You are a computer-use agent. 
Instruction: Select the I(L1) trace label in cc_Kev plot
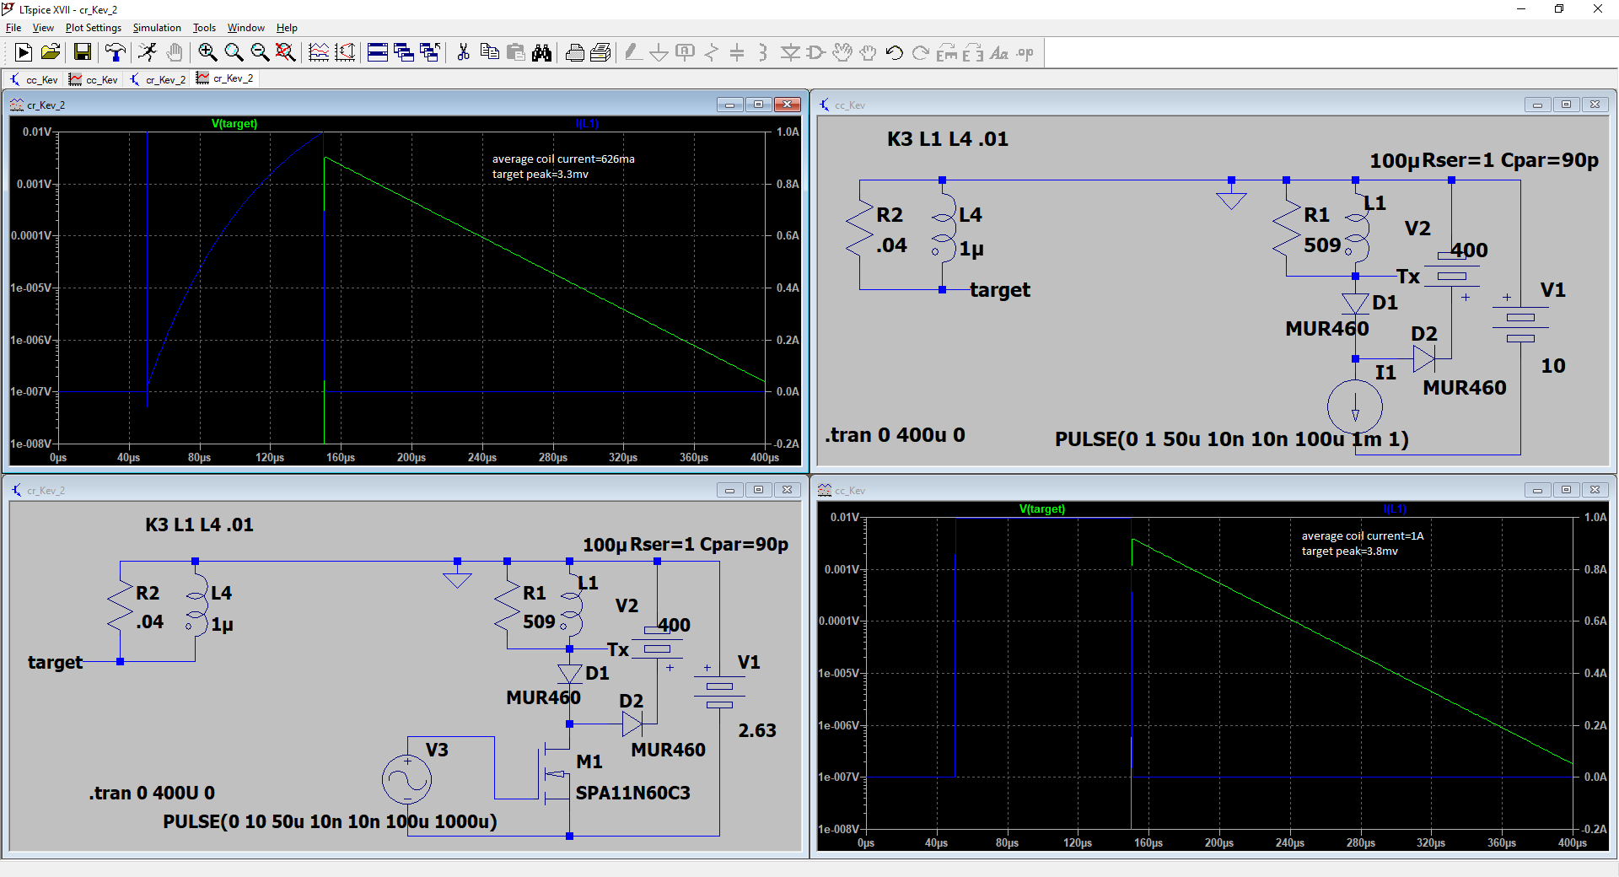(1395, 509)
